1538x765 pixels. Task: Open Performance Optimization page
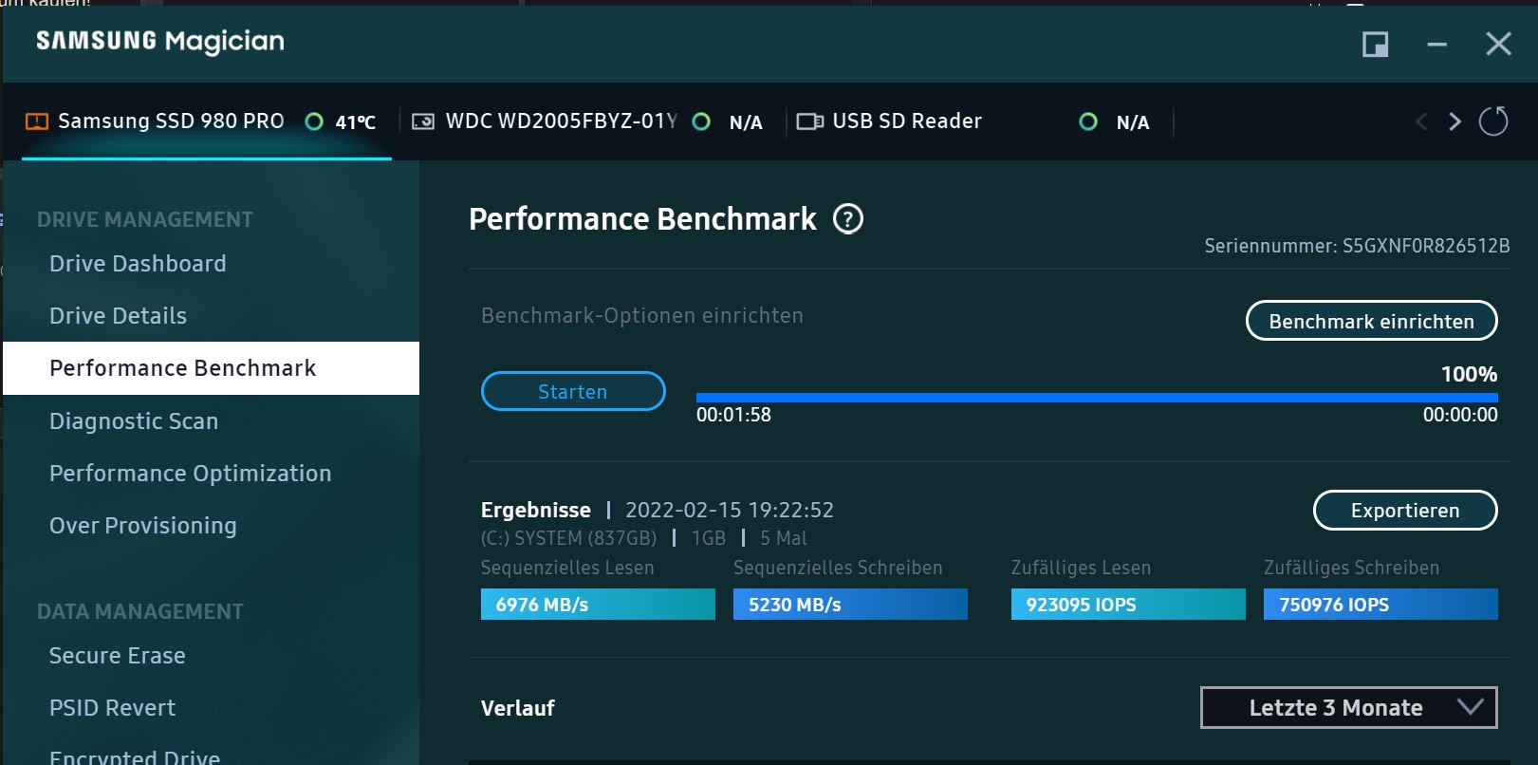191,474
